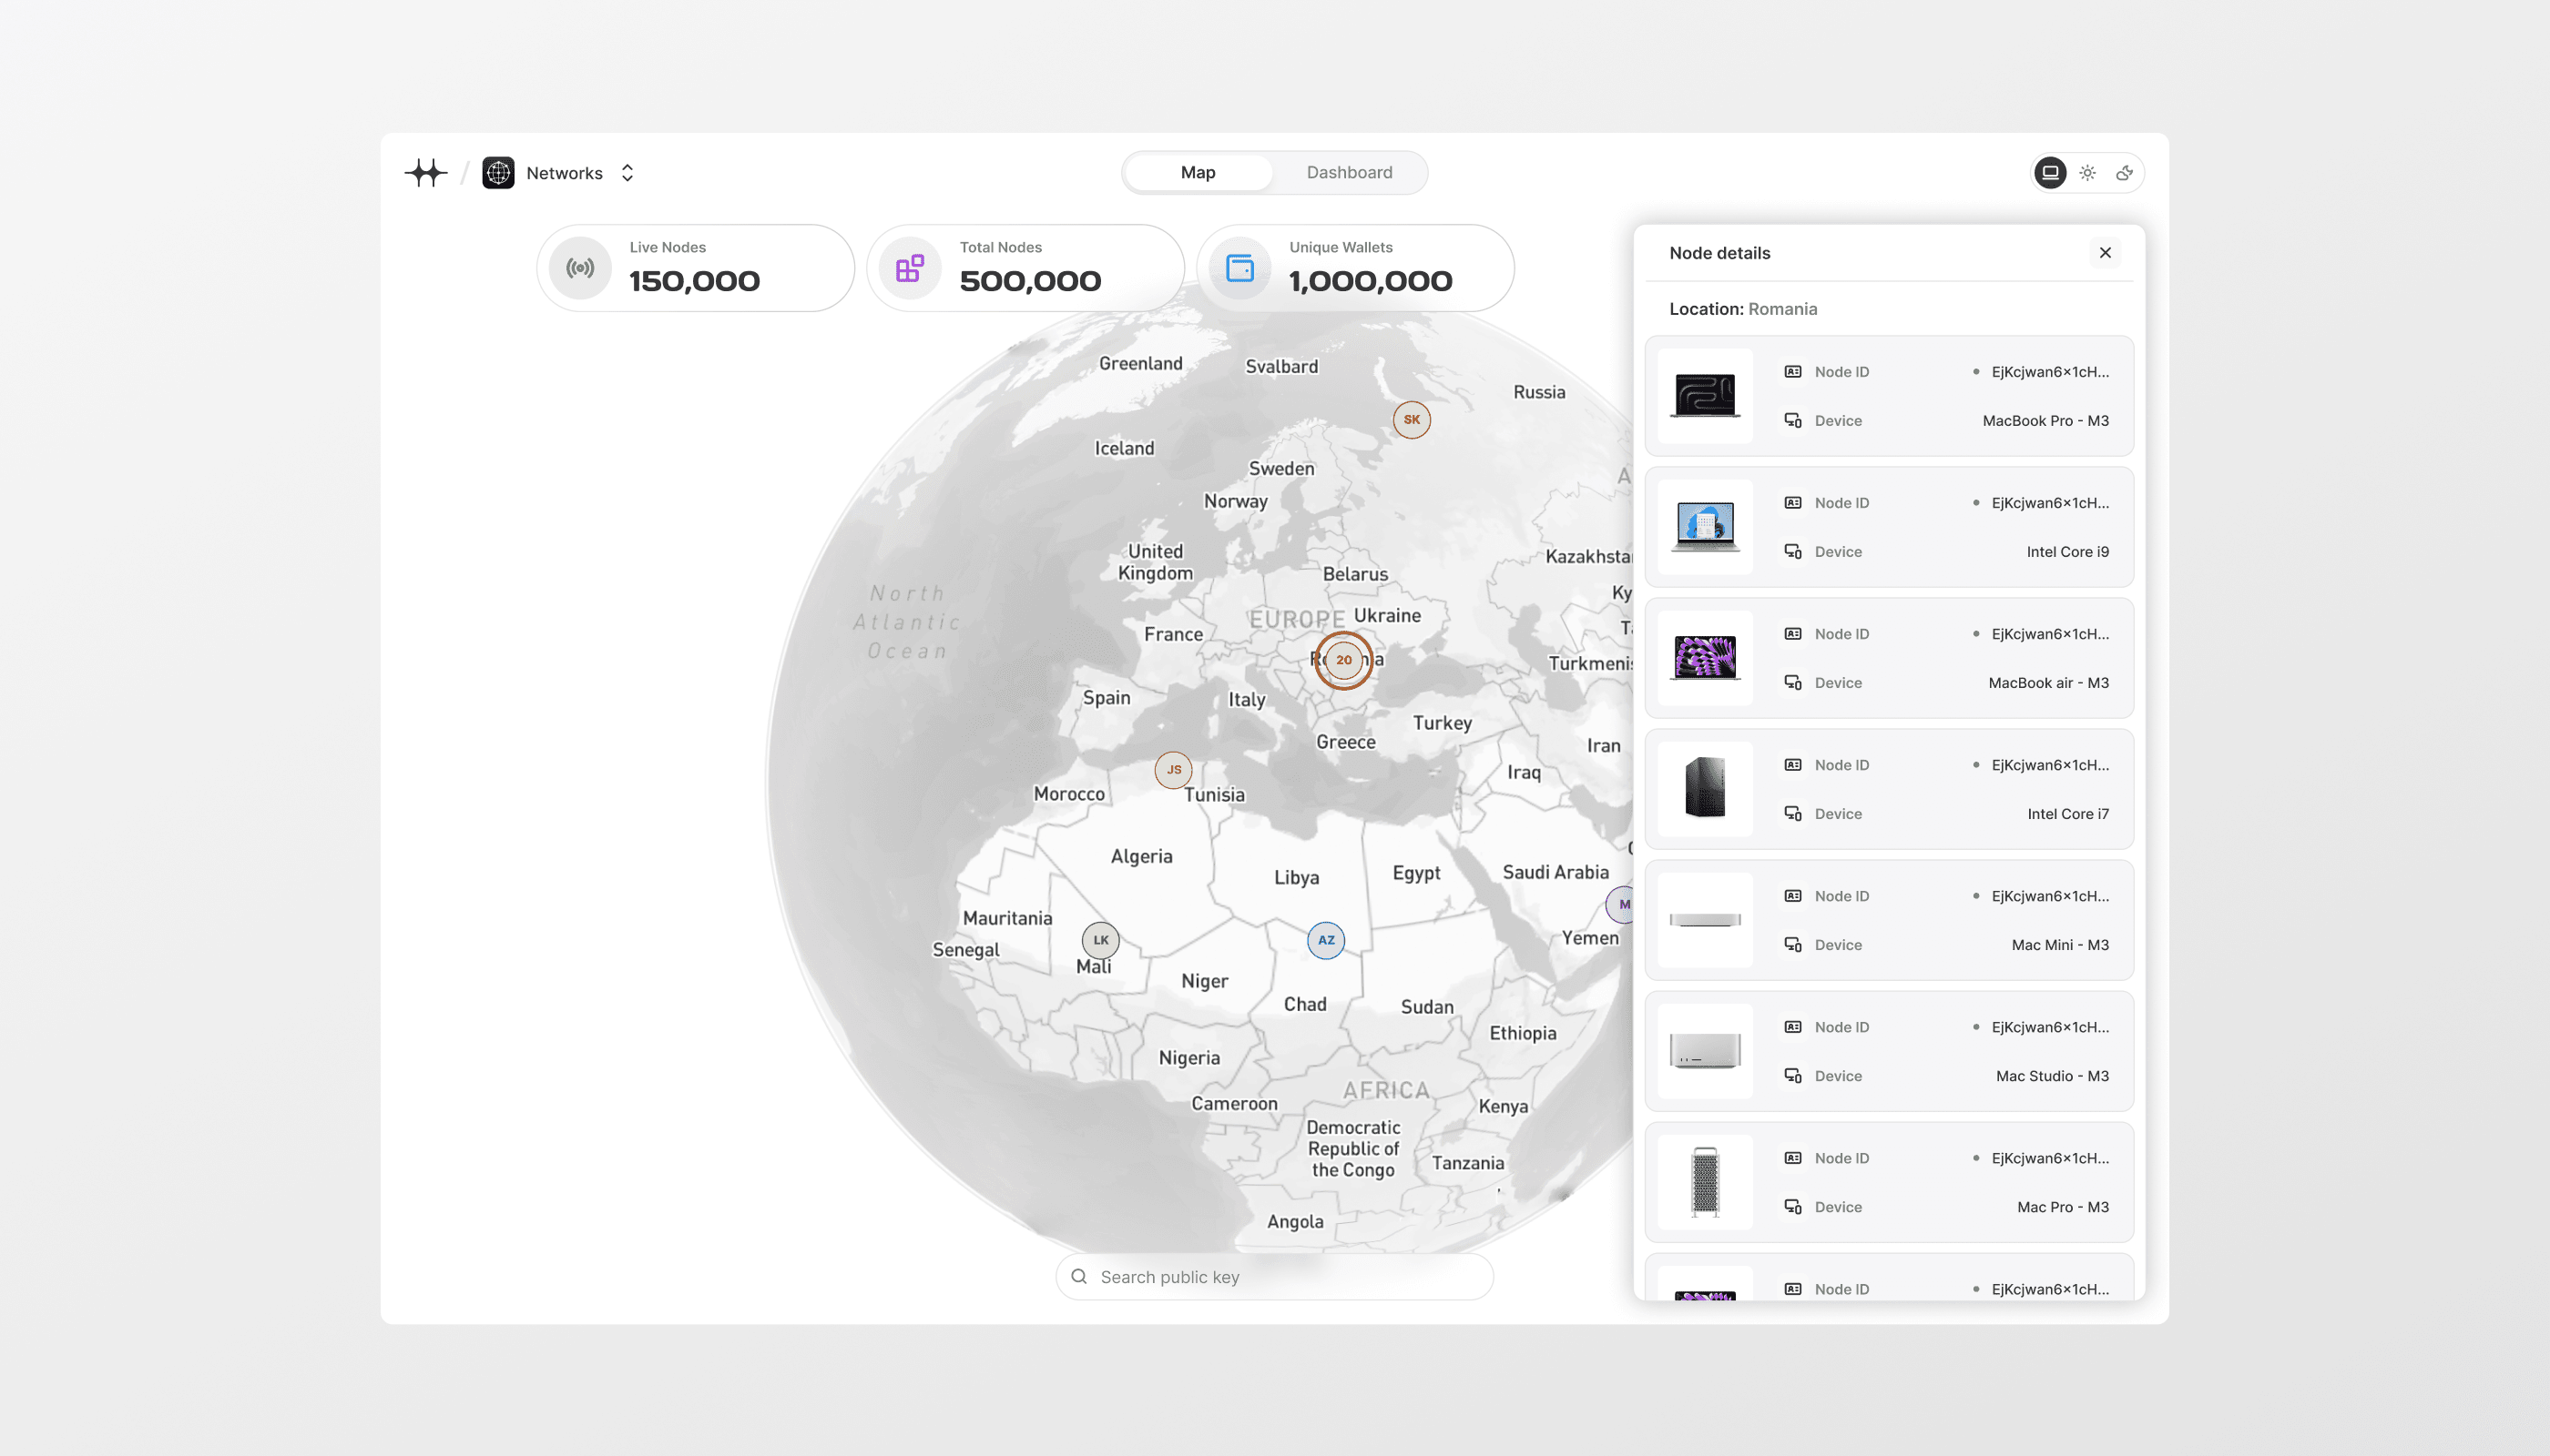
Task: Click the Live Nodes value 150,000
Action: [x=695, y=281]
